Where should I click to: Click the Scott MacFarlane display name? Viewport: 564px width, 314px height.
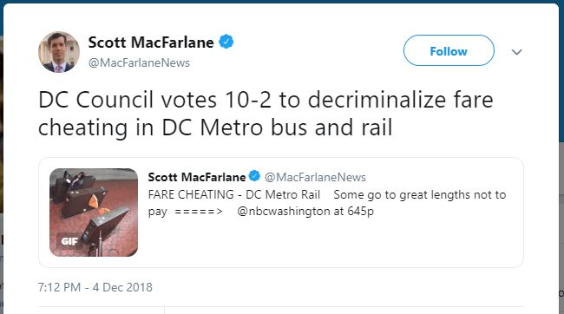coord(151,43)
